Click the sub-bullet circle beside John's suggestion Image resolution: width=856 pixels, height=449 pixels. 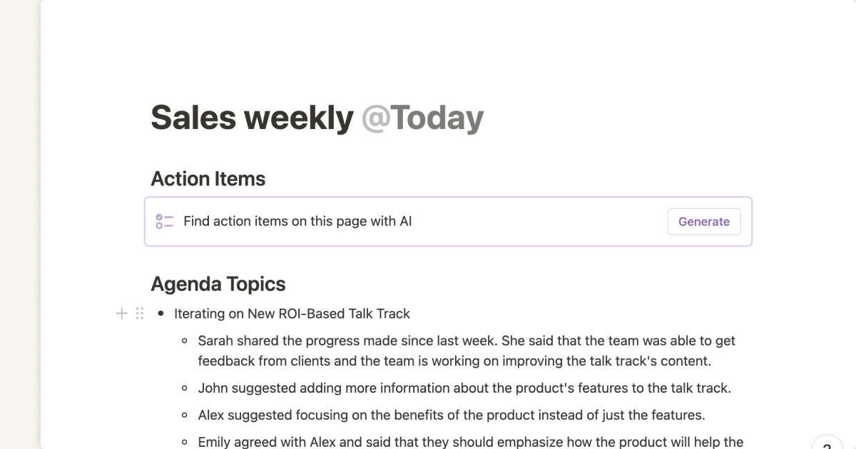186,388
